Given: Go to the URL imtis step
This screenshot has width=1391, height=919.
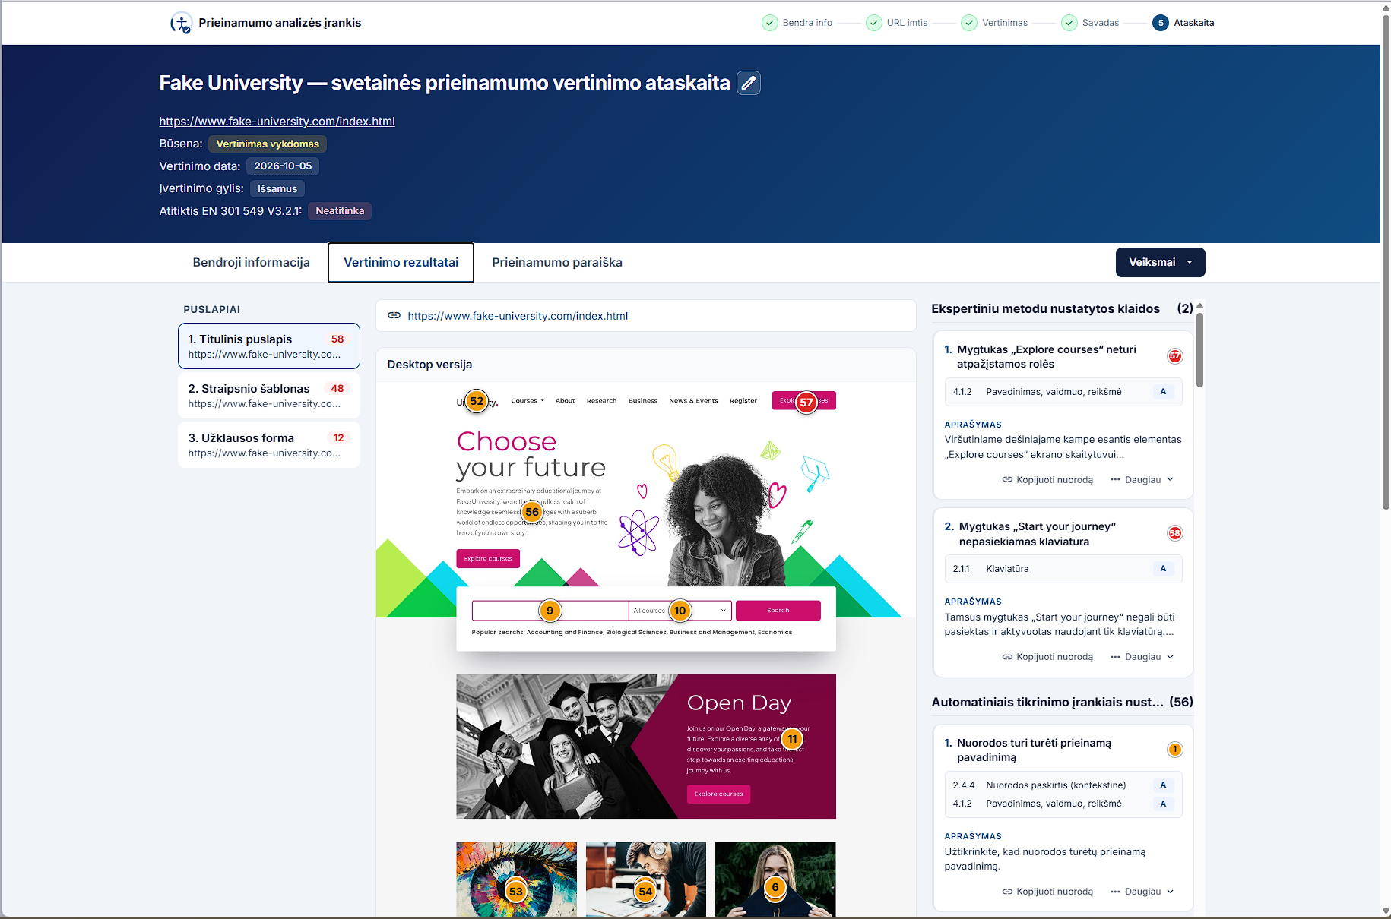Looking at the screenshot, I should tap(897, 23).
